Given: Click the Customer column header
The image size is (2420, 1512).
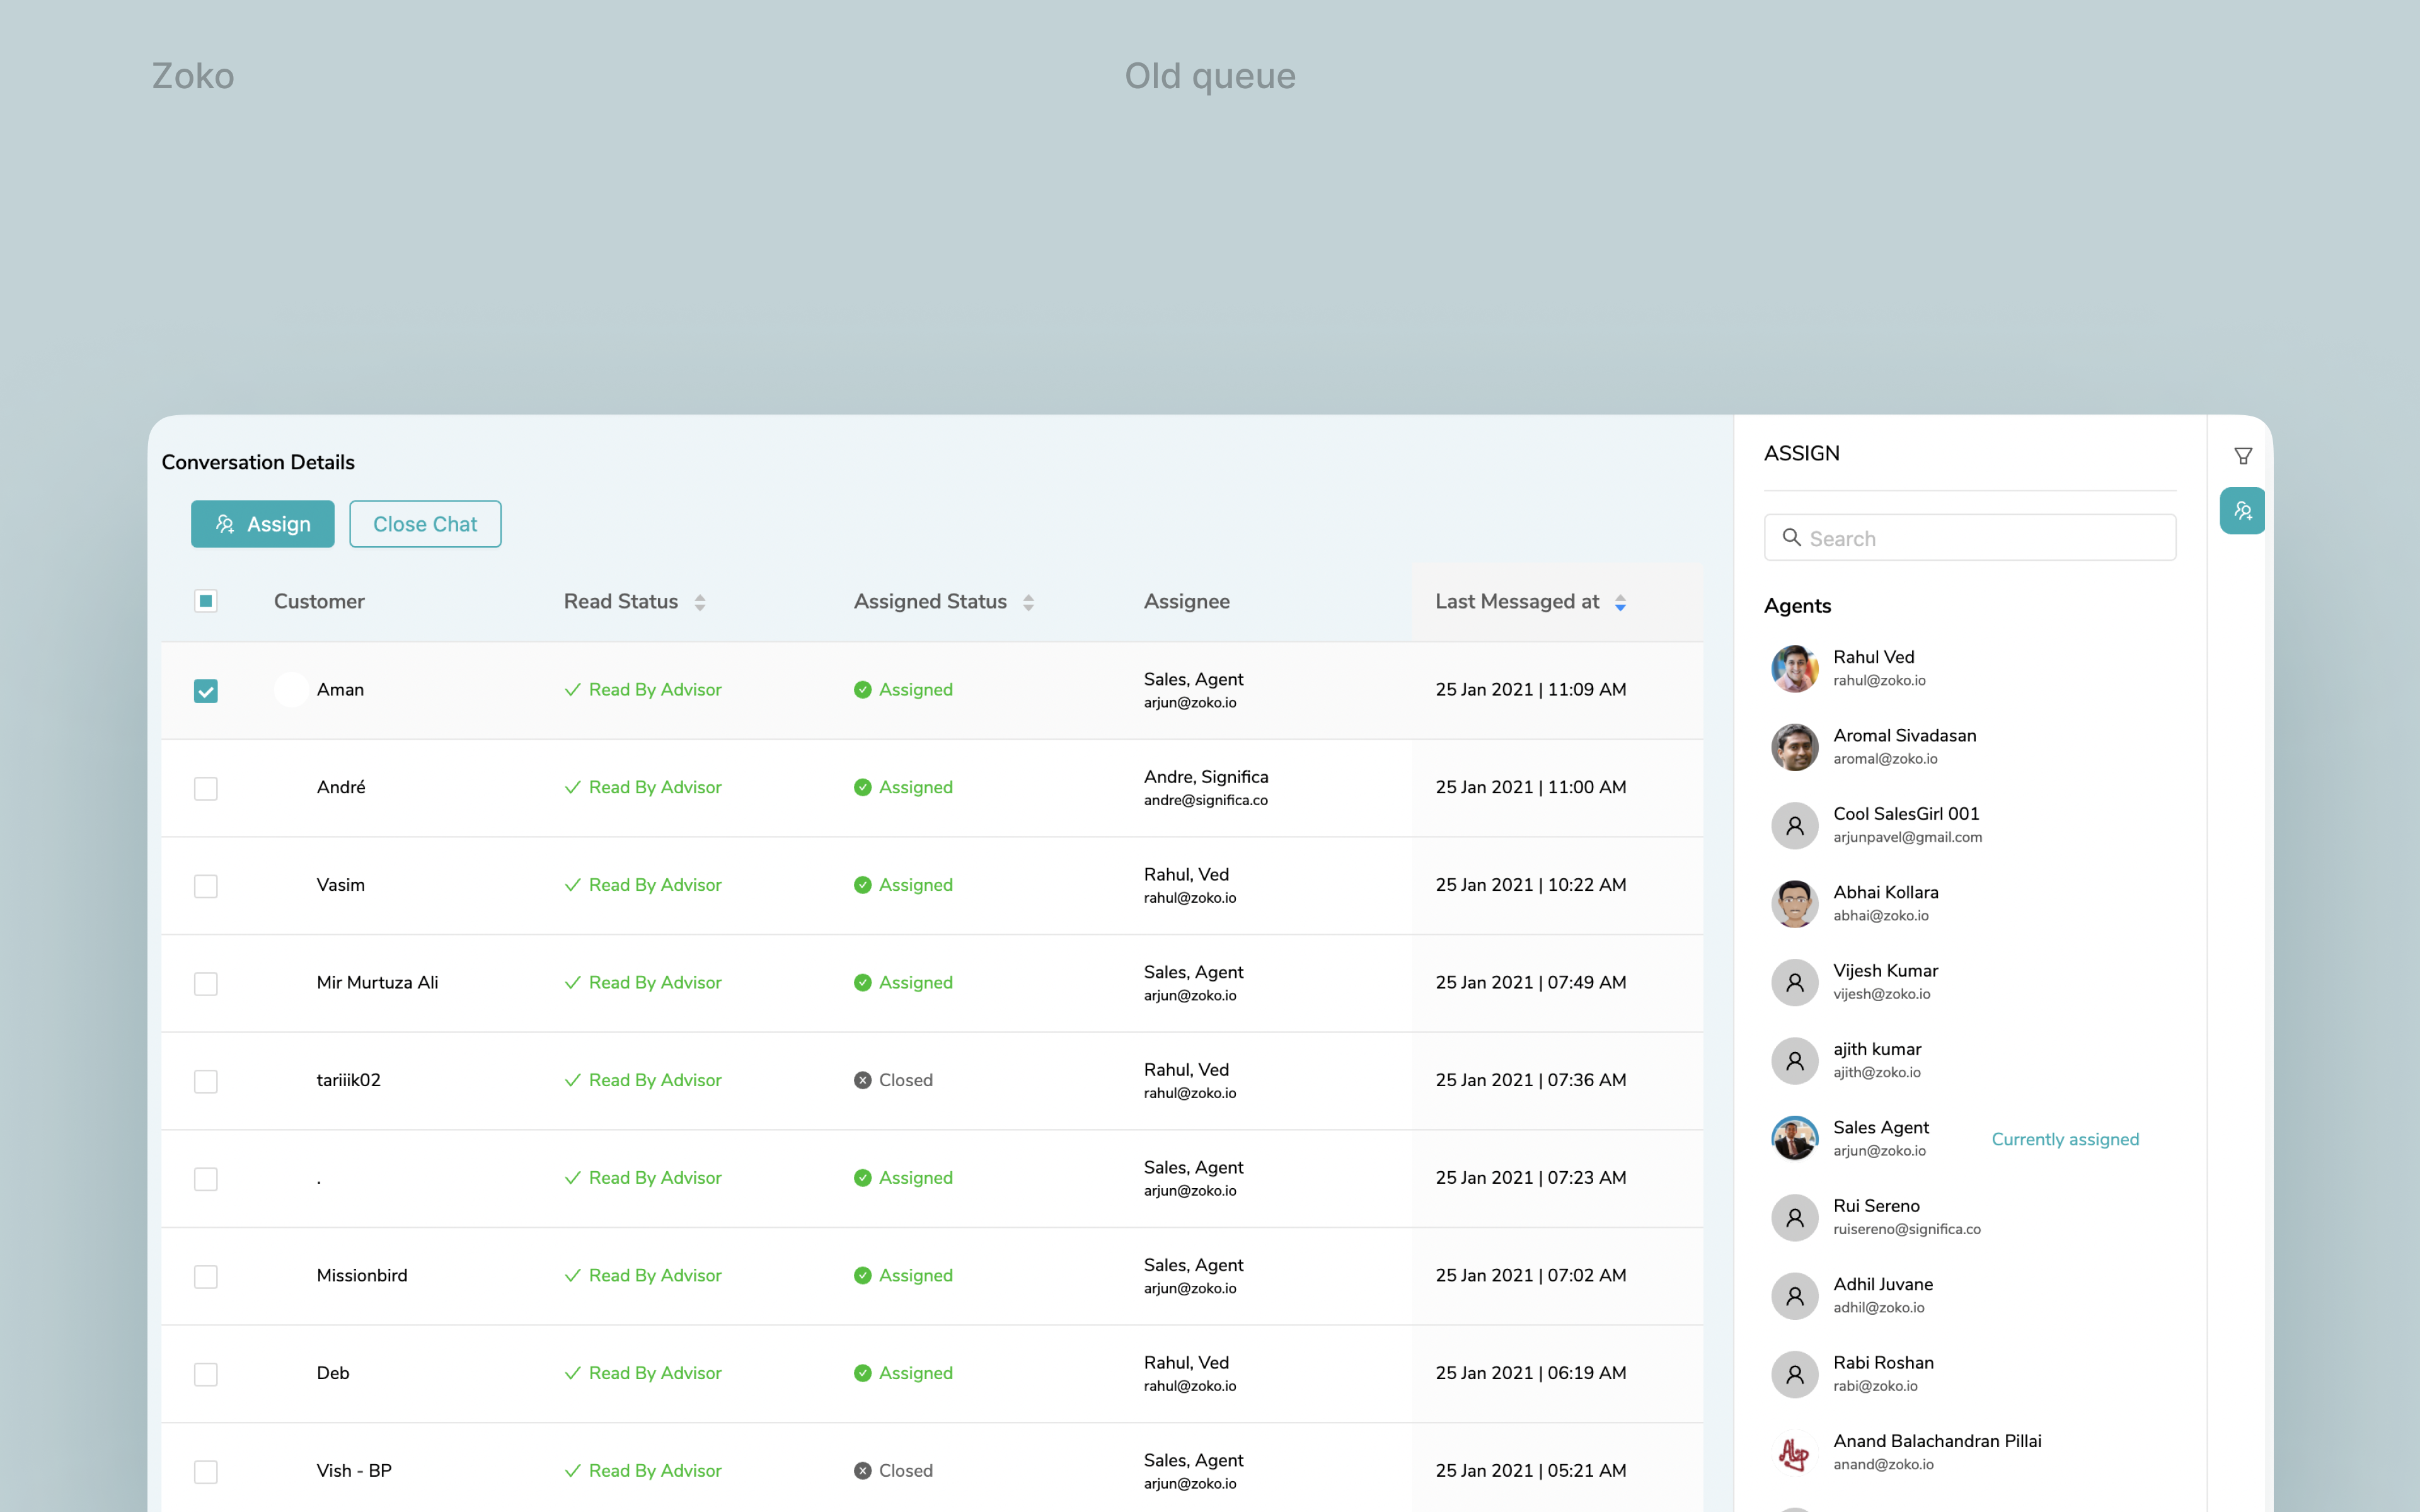Looking at the screenshot, I should click(319, 601).
